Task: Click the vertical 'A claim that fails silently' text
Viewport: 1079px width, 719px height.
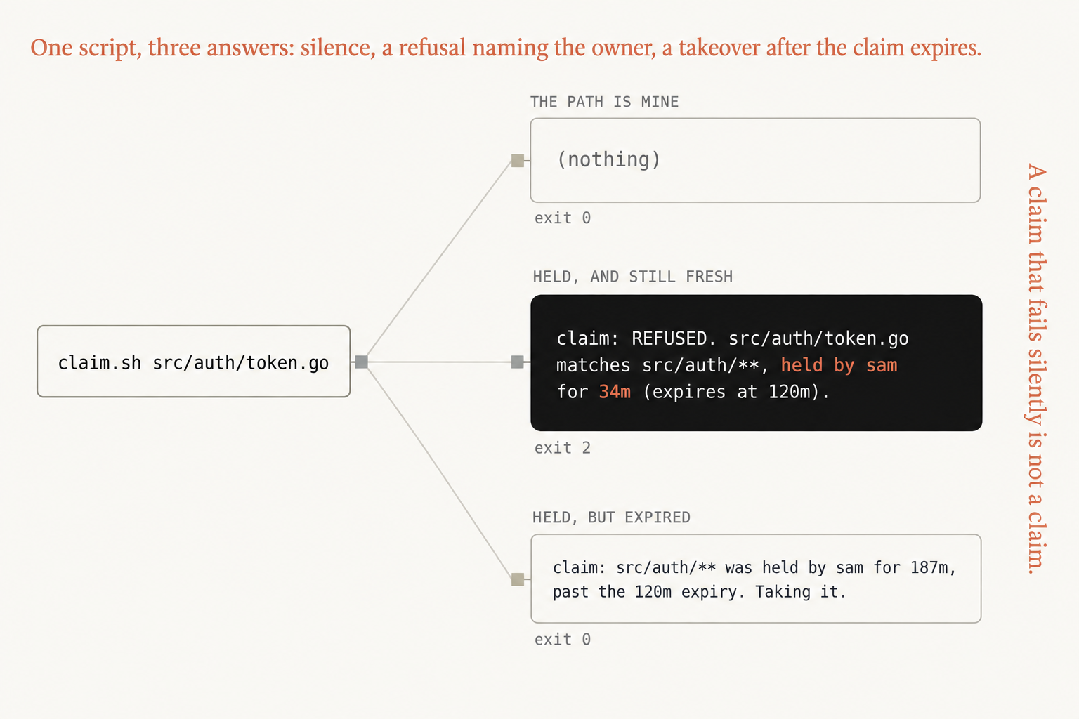Action: pos(1036,369)
